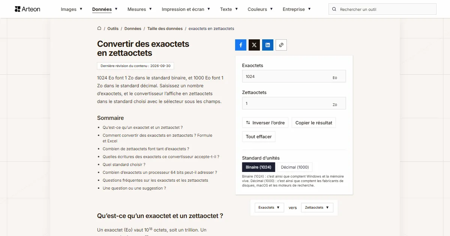Expand the Entreprise menu
Screen dimensions: 450x236
click(x=297, y=9)
